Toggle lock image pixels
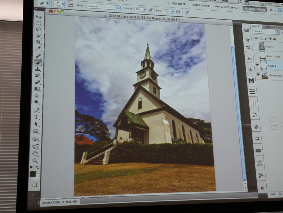Image resolution: width=283 pixels, height=213 pixels. coord(266,38)
